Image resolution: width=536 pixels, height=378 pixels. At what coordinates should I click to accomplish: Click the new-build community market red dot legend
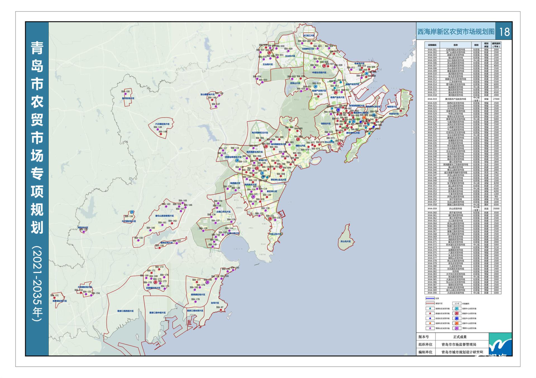[430, 313]
